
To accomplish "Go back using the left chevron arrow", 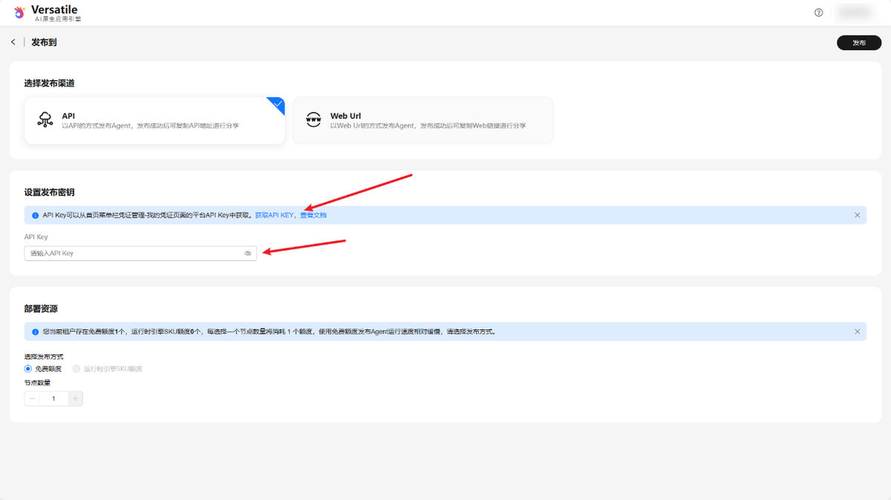I will [x=13, y=42].
